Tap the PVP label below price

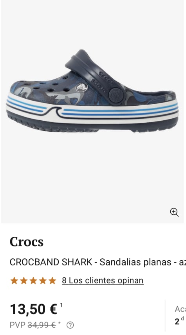[18, 325]
